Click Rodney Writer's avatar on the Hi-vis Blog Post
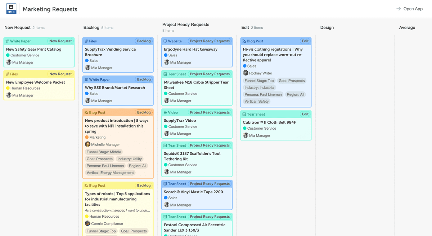The height and width of the screenshot is (236, 432). coord(246,73)
